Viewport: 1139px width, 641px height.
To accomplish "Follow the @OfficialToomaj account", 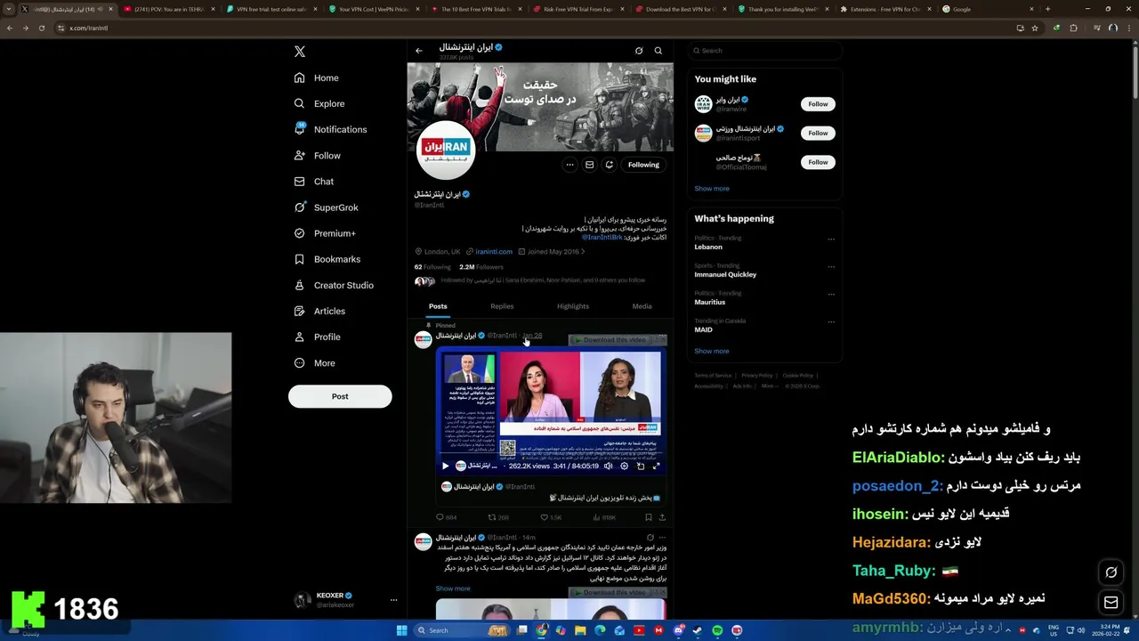I will [818, 162].
